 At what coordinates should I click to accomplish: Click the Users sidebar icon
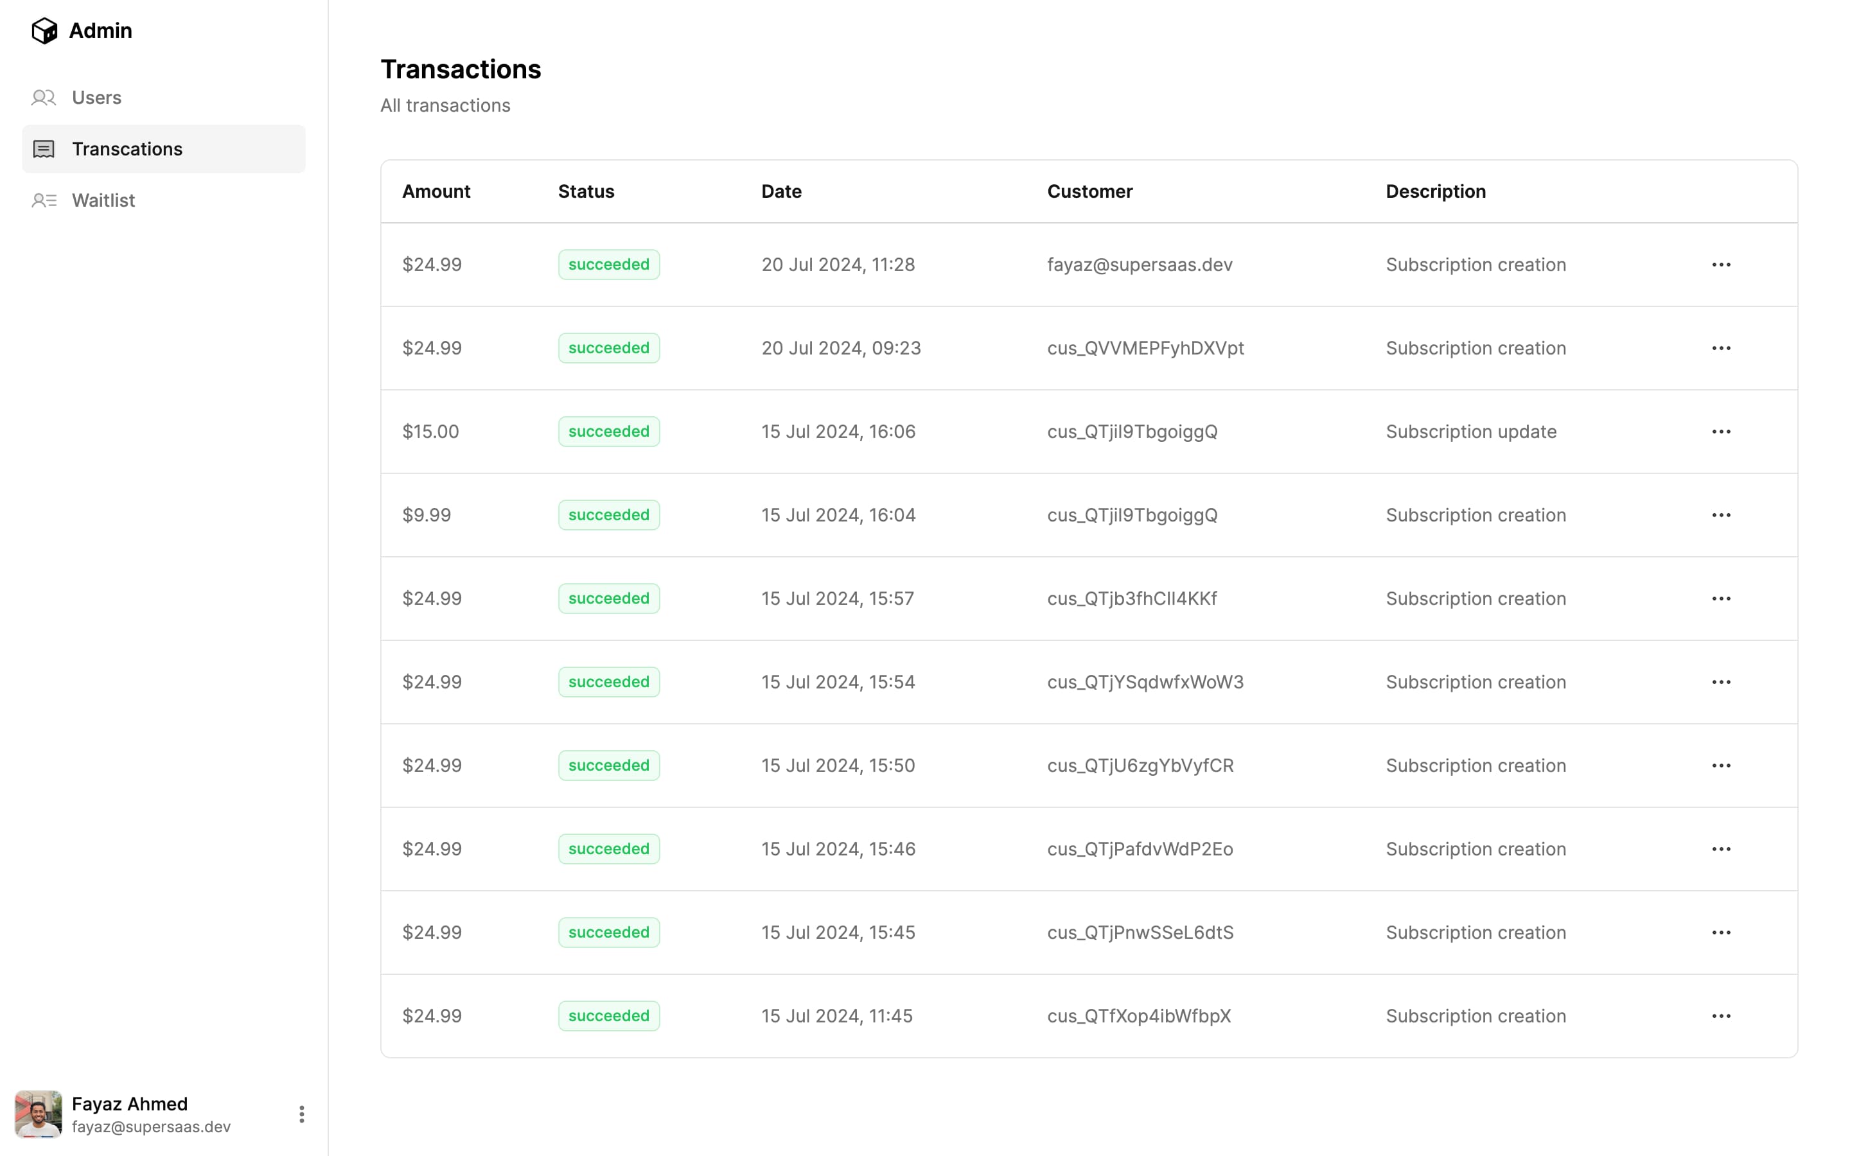coord(44,98)
